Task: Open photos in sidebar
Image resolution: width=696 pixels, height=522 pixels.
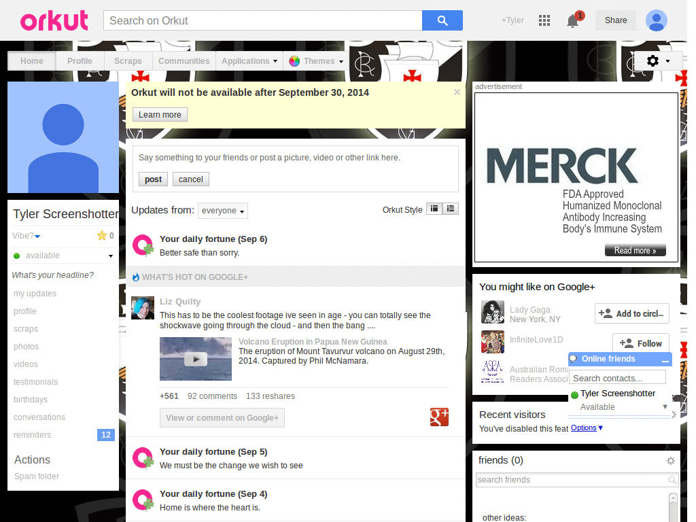Action: coord(27,347)
